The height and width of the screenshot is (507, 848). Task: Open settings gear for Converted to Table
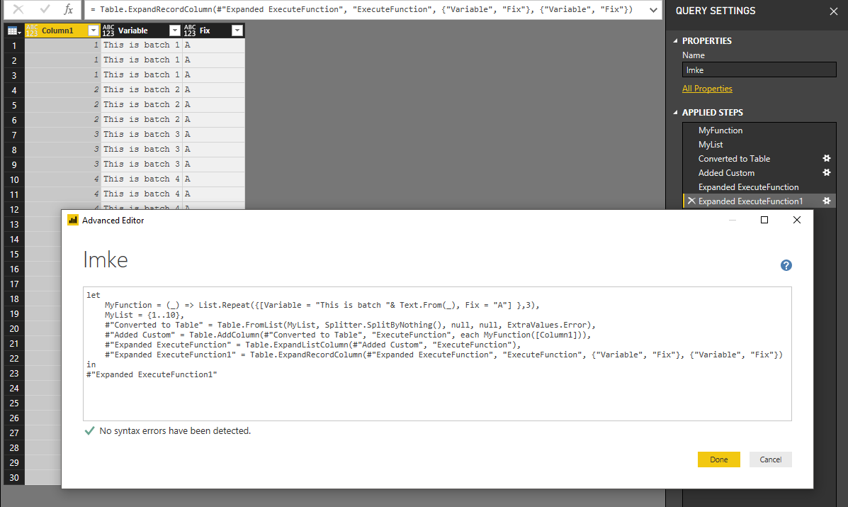point(826,159)
